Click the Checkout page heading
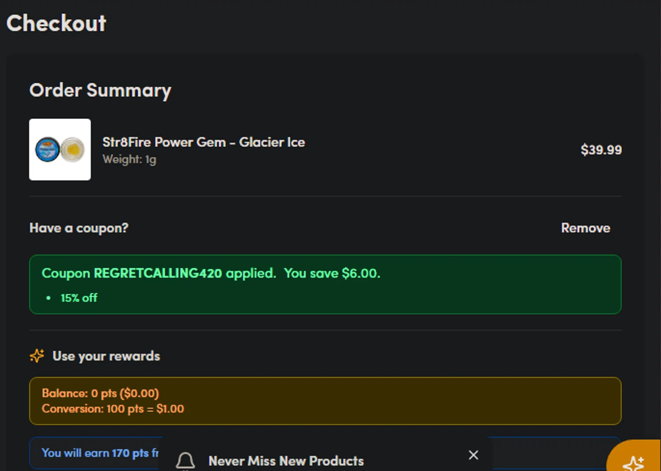Viewport: 661px width, 471px height. [56, 23]
